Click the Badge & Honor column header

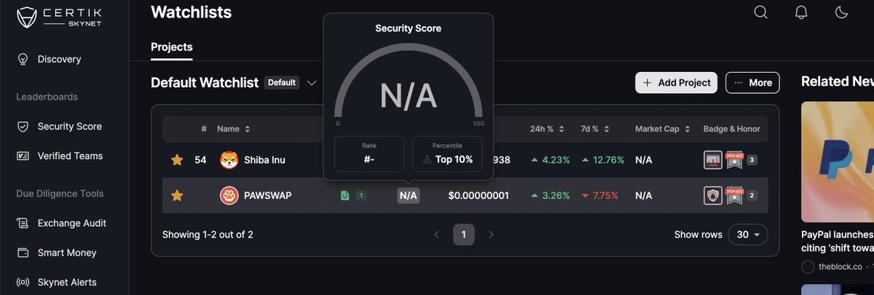point(731,129)
